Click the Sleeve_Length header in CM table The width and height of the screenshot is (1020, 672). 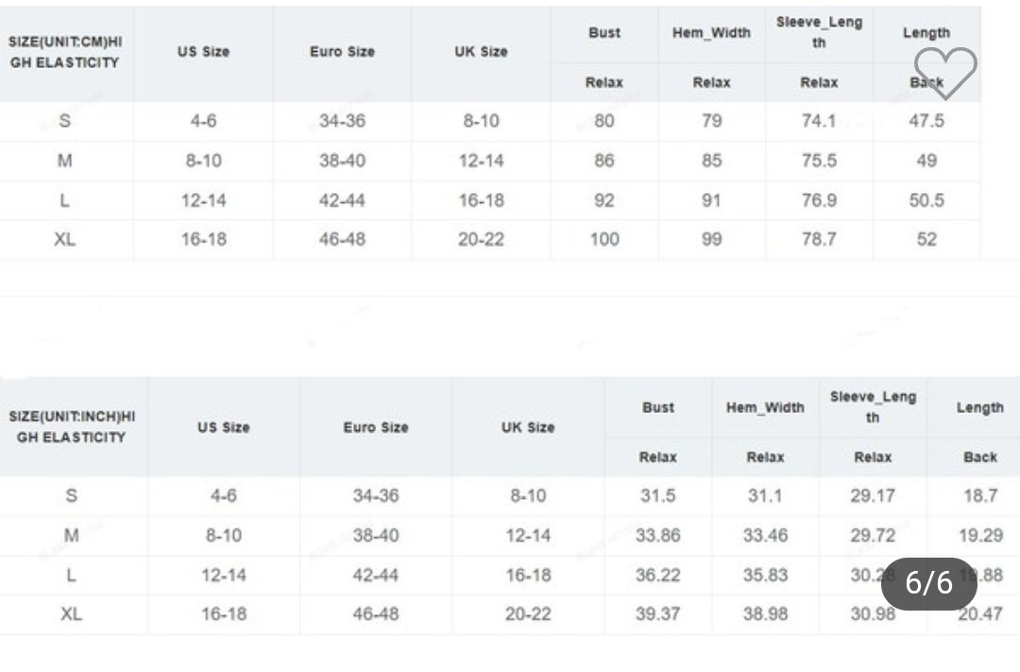[x=819, y=32]
